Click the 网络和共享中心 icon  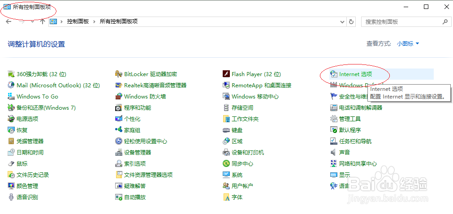[334, 163]
